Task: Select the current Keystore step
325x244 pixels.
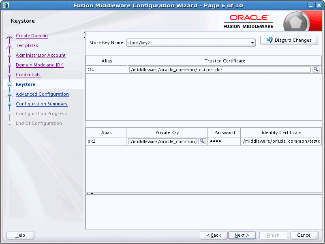Action: 26,84
